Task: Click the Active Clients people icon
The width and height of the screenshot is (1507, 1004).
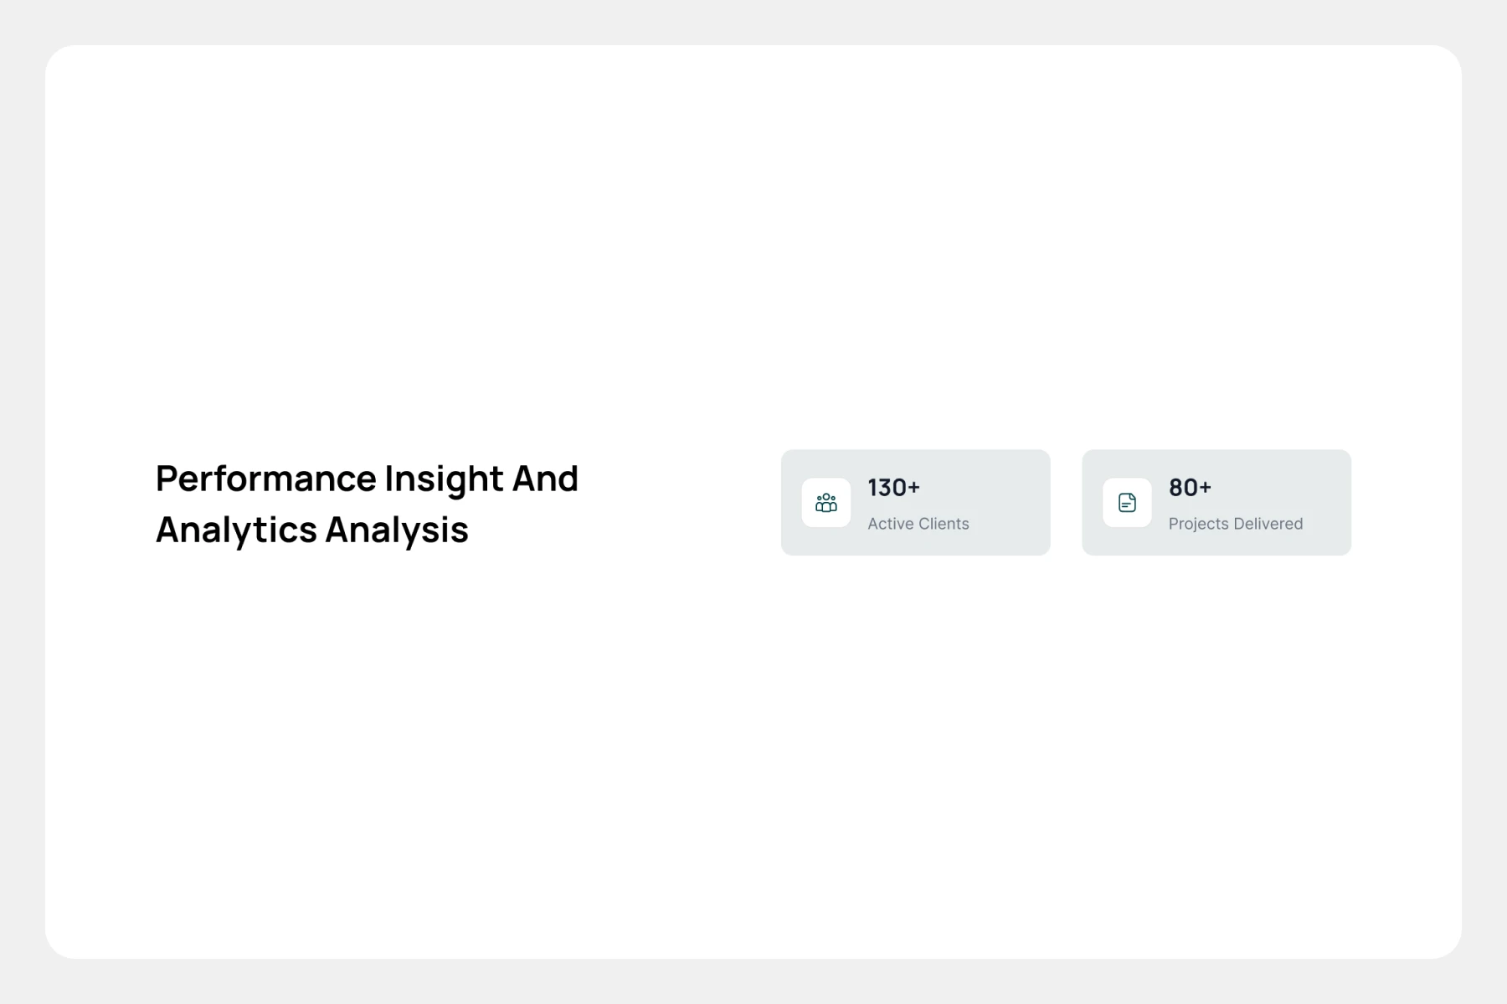Action: pos(826,503)
